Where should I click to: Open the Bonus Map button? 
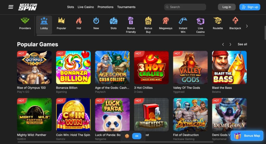[x=247, y=136]
